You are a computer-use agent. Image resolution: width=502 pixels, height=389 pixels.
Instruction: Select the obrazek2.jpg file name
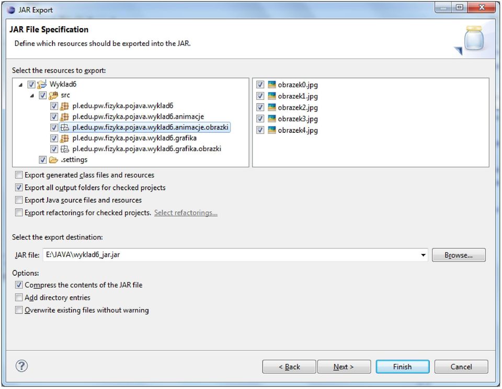click(298, 108)
